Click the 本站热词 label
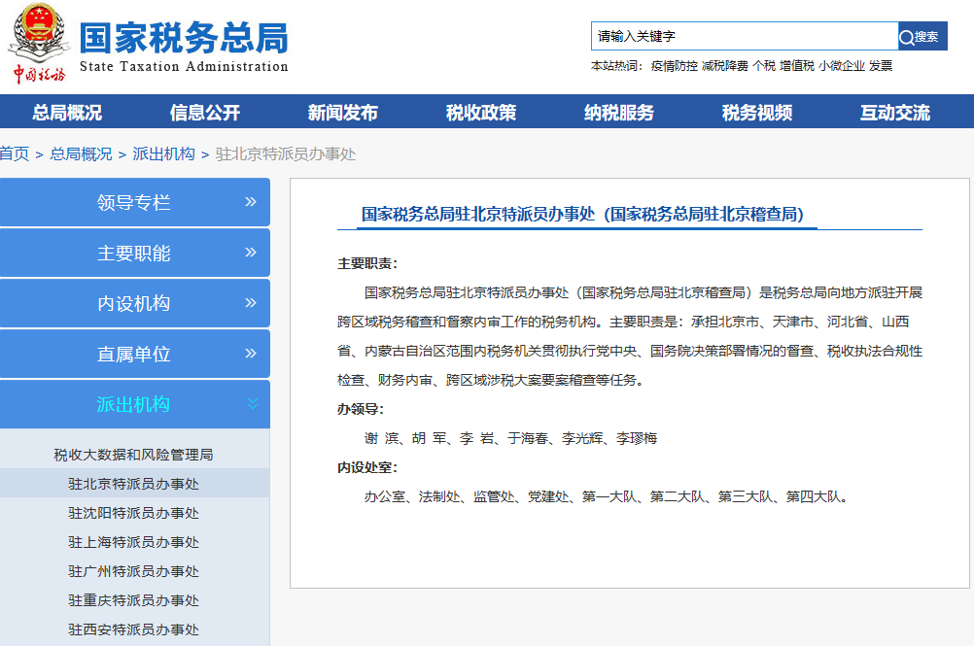The image size is (974, 646). (x=616, y=66)
